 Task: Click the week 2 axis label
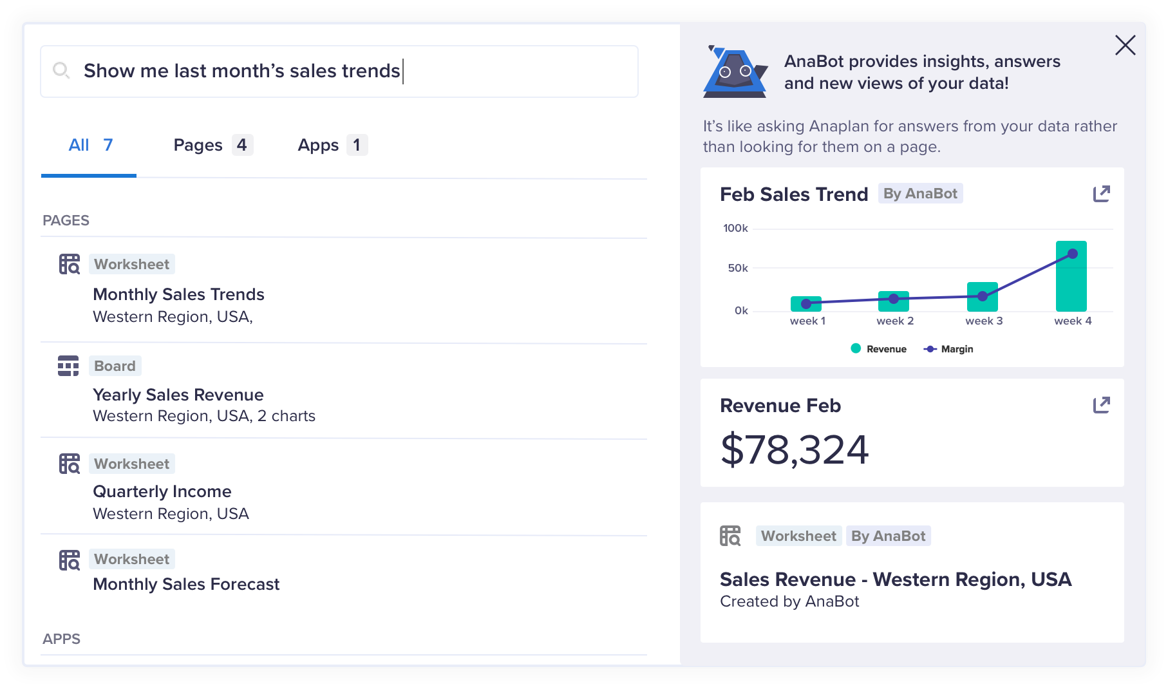coord(895,321)
